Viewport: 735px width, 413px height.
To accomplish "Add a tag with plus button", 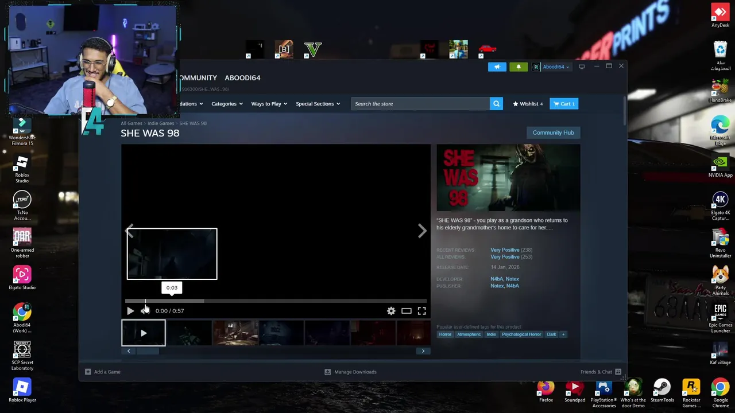I will (x=563, y=334).
